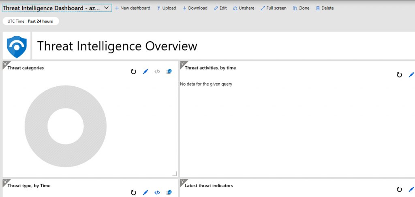The image size is (415, 197).
Task: Click filter icon on Latest threat indicators tile
Action: pyautogui.click(x=182, y=181)
